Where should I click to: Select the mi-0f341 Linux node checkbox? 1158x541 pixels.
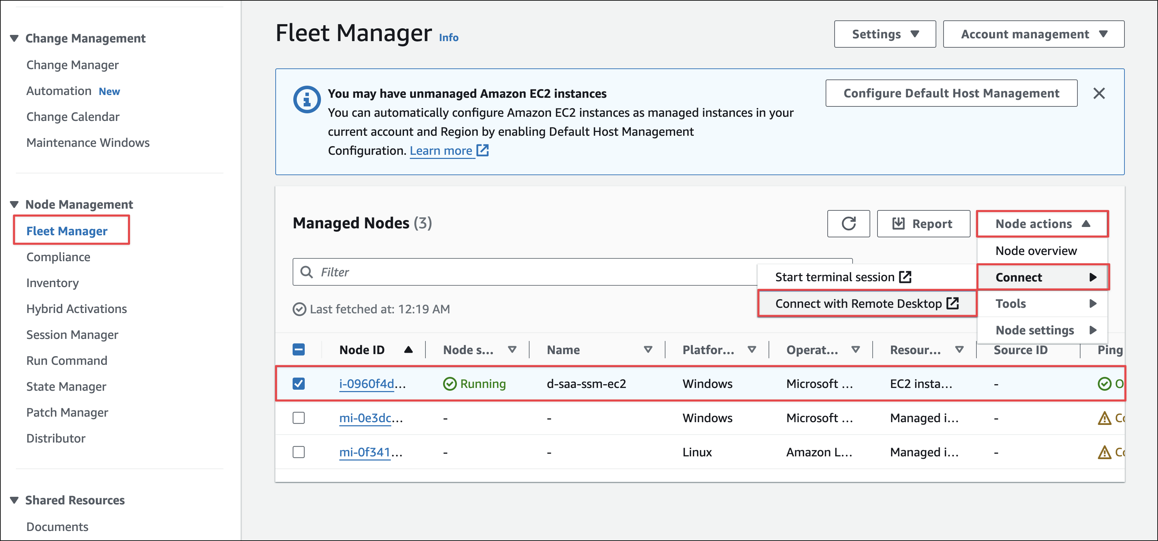(x=298, y=452)
